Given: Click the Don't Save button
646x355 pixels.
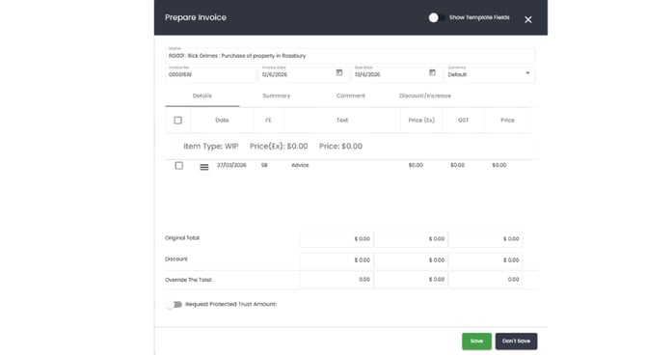Looking at the screenshot, I should pos(516,341).
